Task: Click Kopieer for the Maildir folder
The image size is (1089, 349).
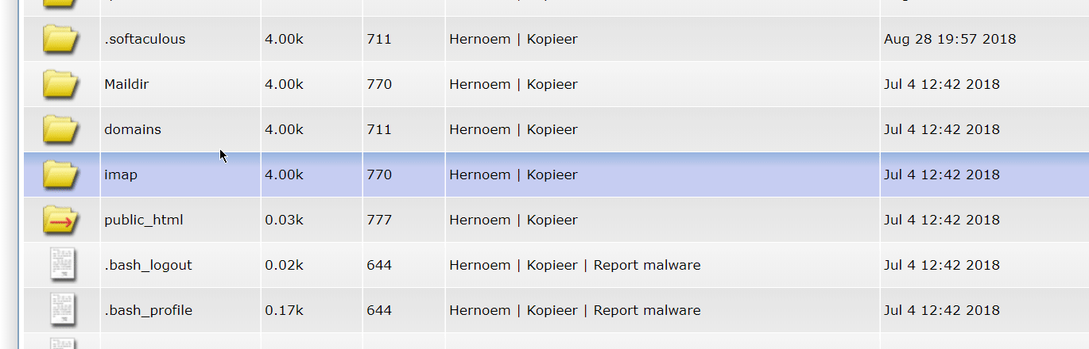Action: [552, 84]
